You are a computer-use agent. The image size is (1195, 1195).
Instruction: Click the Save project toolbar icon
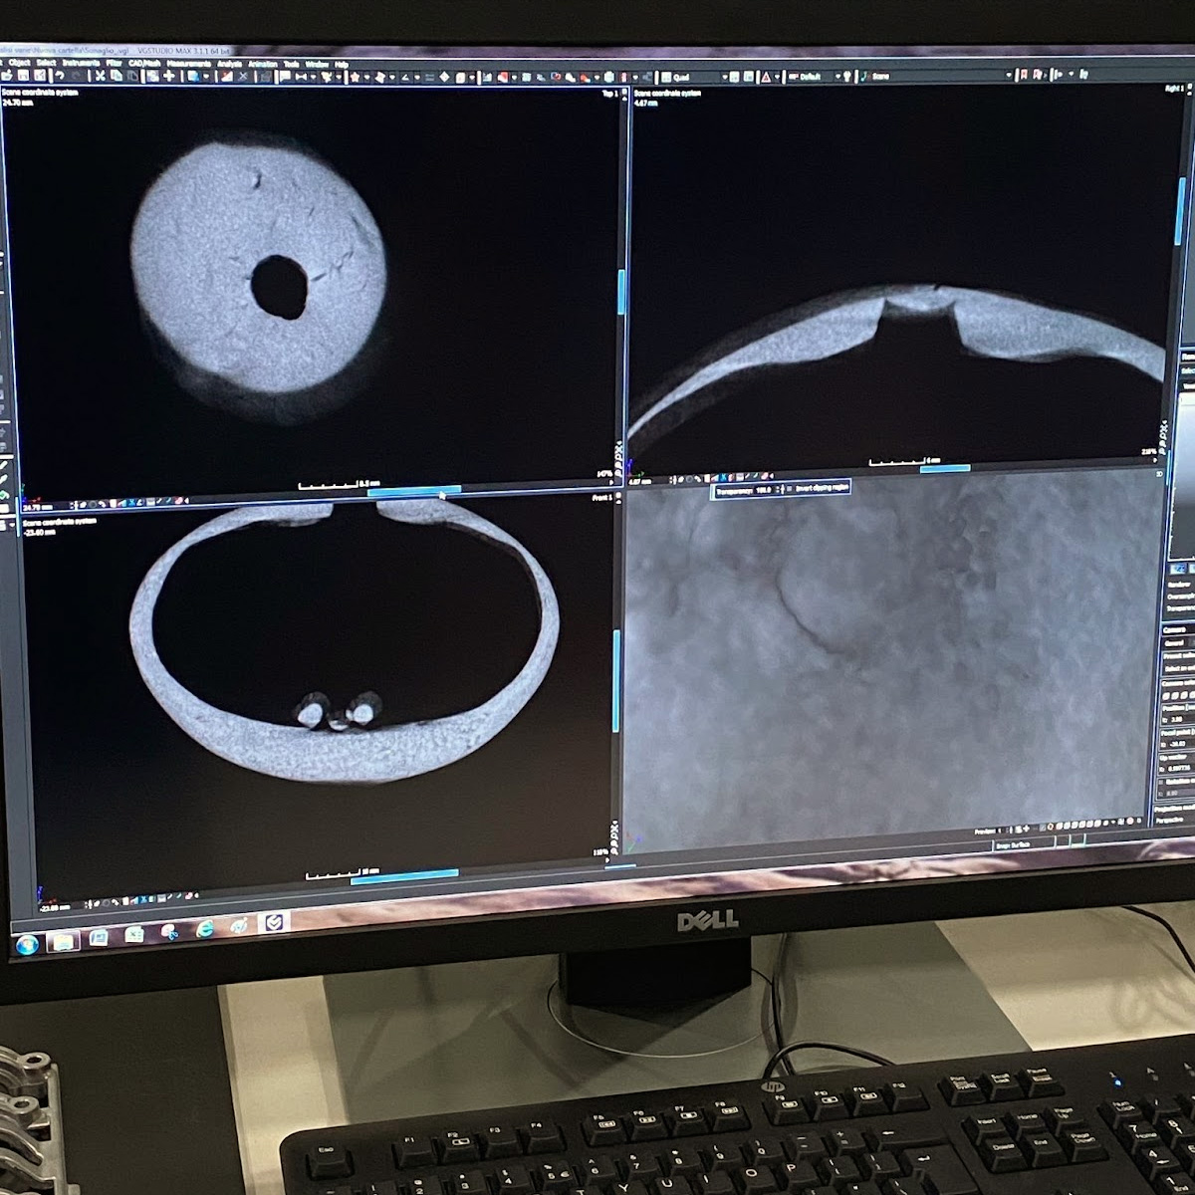[x=24, y=76]
